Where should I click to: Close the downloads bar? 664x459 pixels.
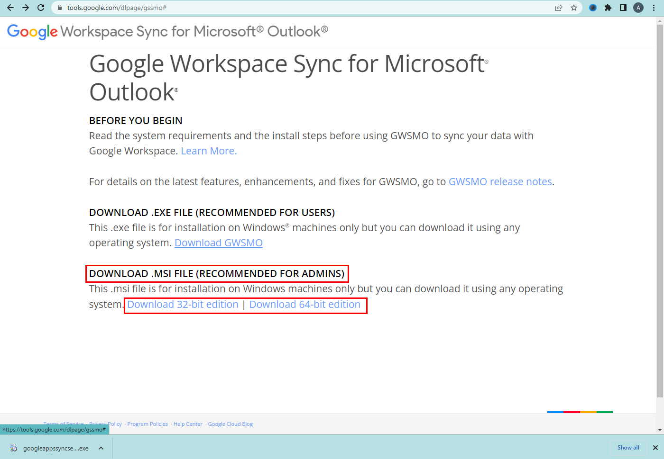[x=655, y=448]
